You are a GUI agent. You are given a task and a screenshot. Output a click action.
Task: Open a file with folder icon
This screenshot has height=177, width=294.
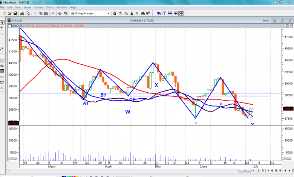coord(10,13)
